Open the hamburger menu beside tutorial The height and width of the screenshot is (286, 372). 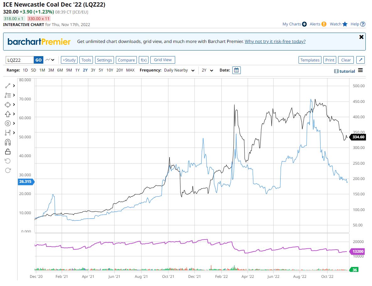[x=360, y=71]
